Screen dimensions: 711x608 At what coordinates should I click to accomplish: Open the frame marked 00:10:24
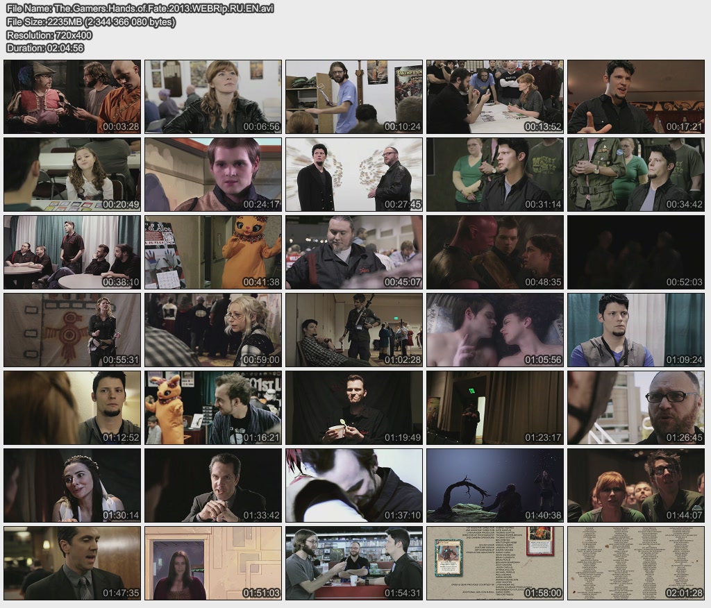click(x=354, y=96)
